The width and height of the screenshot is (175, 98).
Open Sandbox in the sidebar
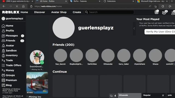click(x=9, y=51)
